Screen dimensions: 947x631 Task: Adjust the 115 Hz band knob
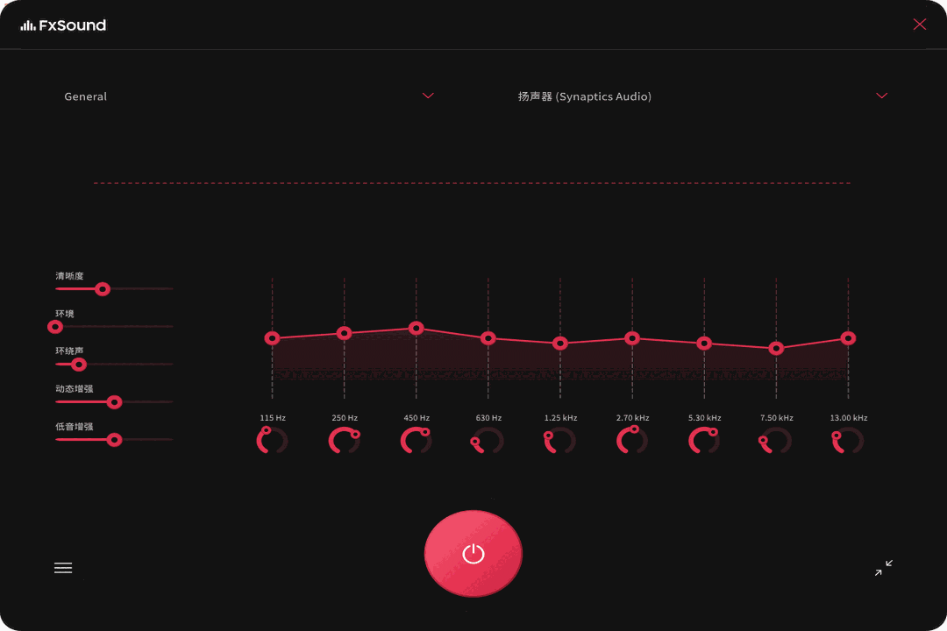(x=272, y=441)
